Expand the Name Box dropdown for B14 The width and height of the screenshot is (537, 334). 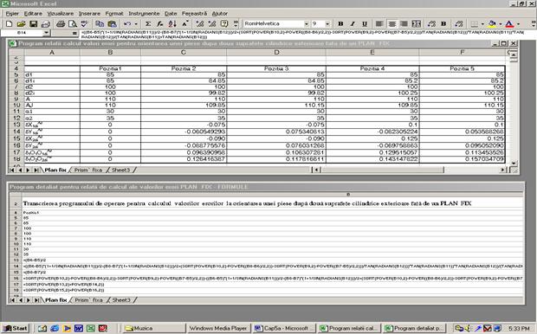[46, 33]
